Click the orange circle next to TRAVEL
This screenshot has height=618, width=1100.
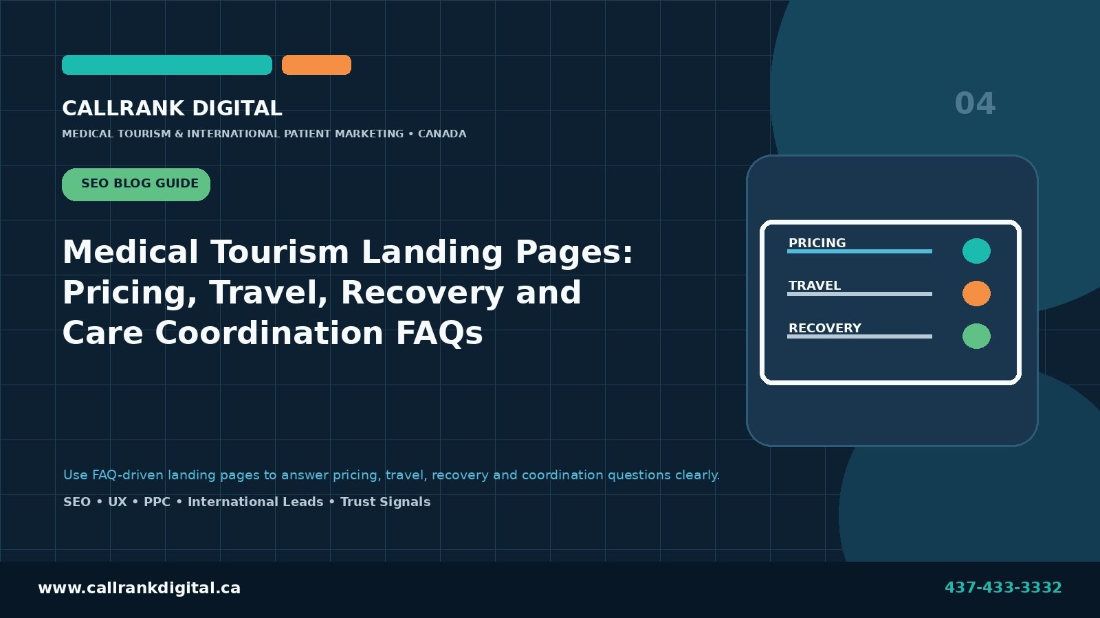coord(976,294)
